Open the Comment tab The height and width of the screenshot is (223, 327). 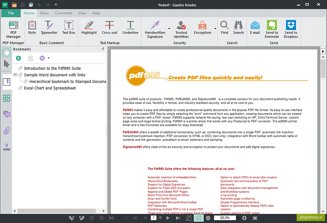[x=64, y=13]
